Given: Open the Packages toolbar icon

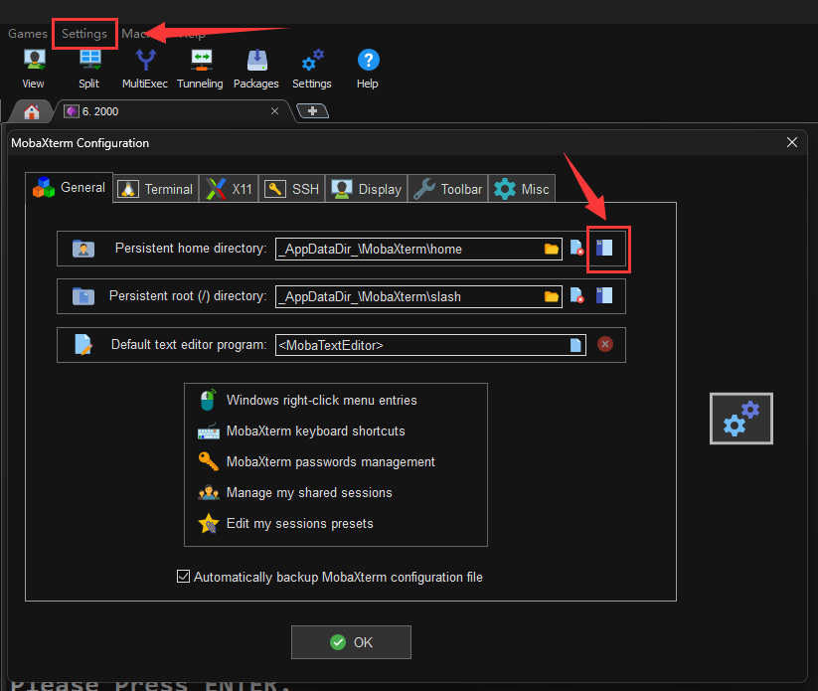Looking at the screenshot, I should tap(256, 68).
